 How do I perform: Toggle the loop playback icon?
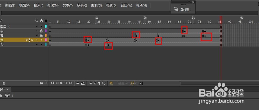tap(83, 83)
